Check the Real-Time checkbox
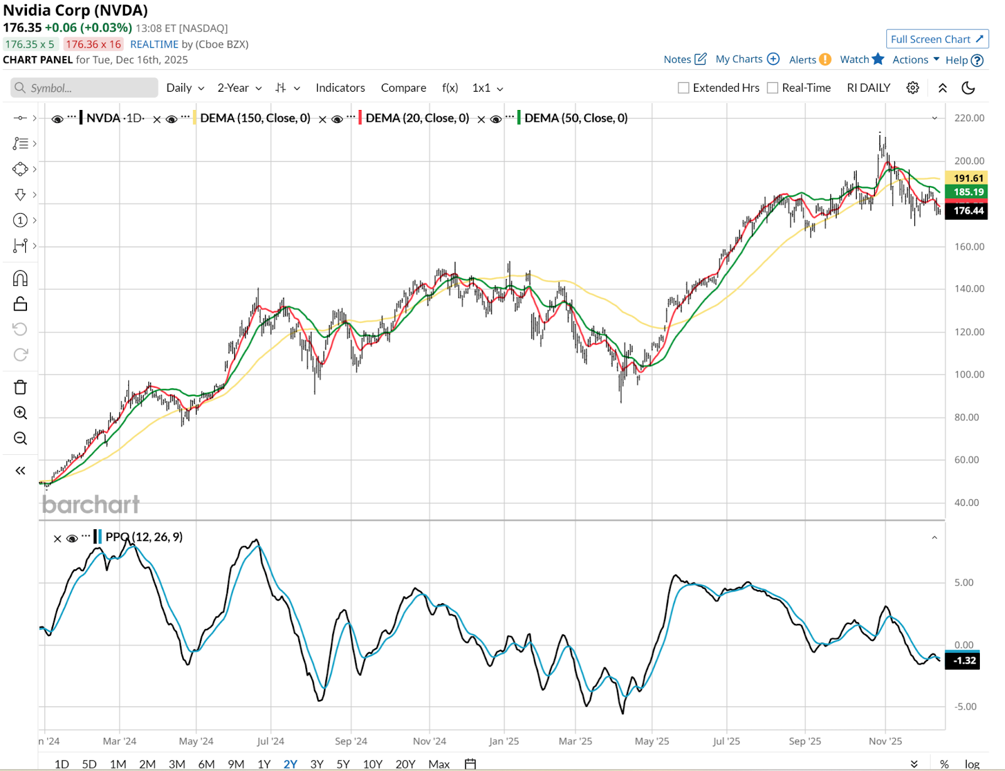 tap(773, 88)
